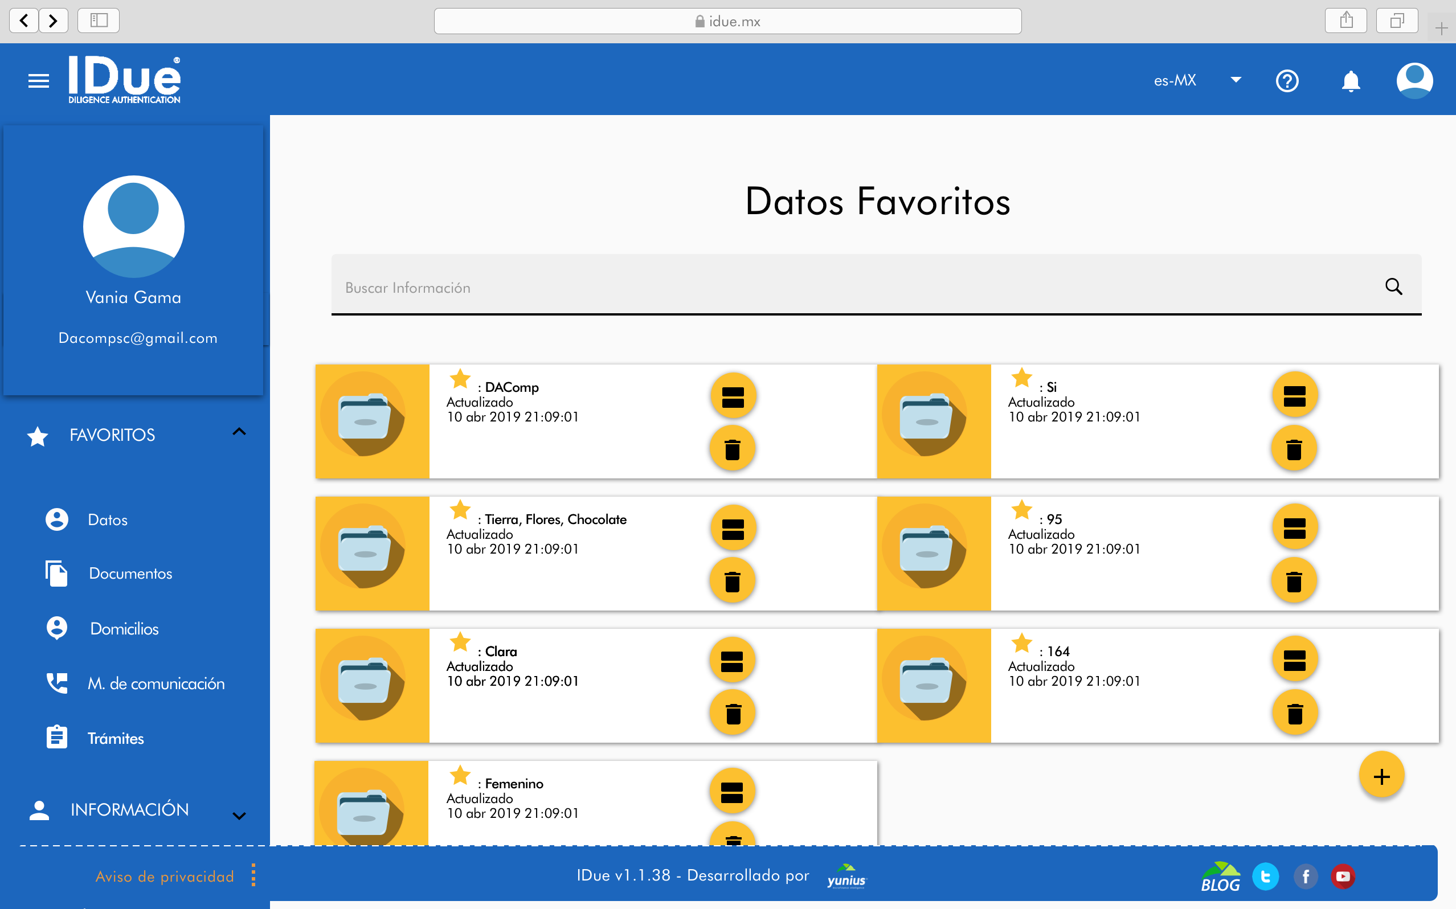The image size is (1456, 909).
Task: Click the YouTube icon in the footer
Action: (1343, 877)
